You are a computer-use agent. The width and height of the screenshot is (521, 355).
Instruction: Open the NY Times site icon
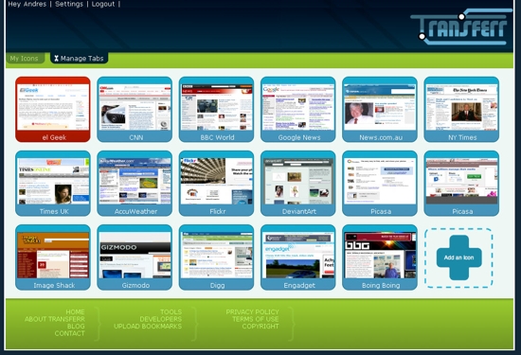coord(461,109)
